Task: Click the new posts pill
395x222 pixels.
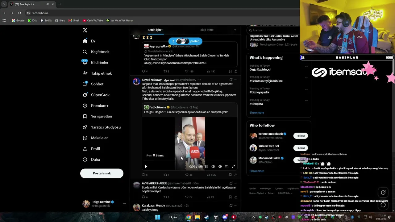Action: 185,41
